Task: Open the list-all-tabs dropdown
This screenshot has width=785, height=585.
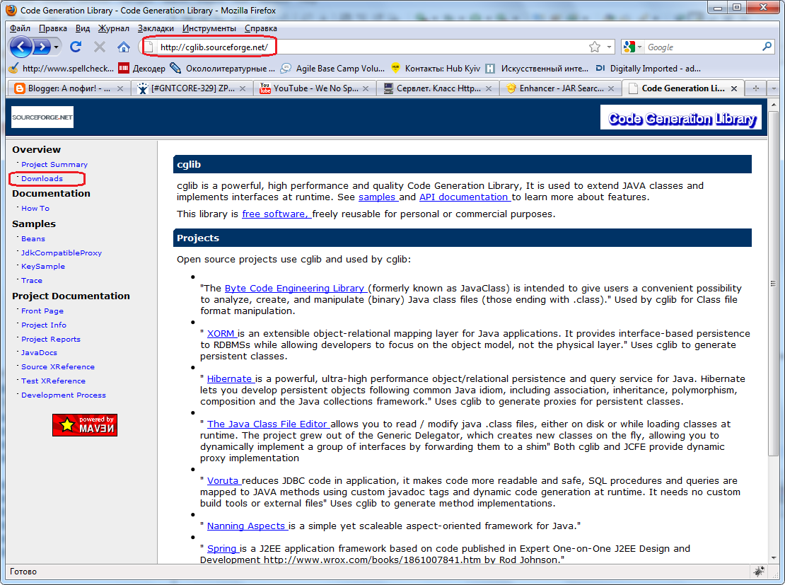Action: coord(774,88)
